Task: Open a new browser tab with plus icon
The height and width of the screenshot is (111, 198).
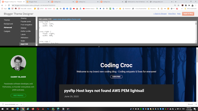Action: click(176, 2)
